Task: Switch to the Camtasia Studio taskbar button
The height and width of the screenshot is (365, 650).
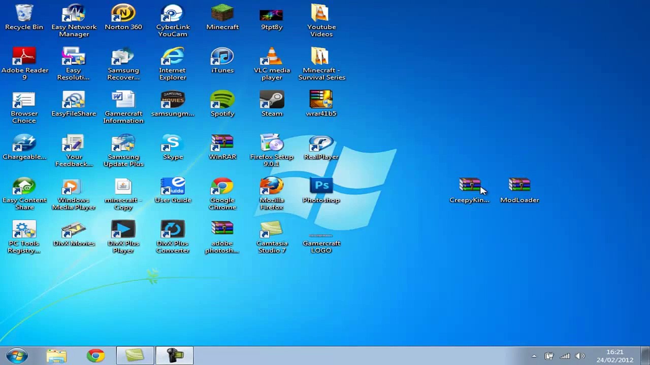Action: click(x=135, y=356)
